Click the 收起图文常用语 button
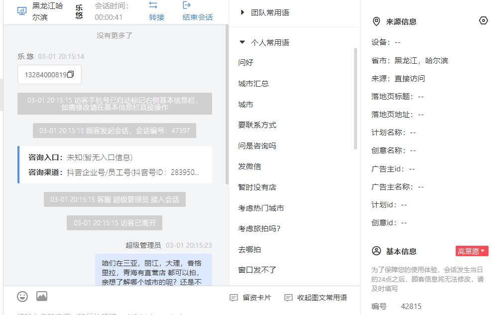The width and height of the screenshot is (492, 315). (x=316, y=298)
